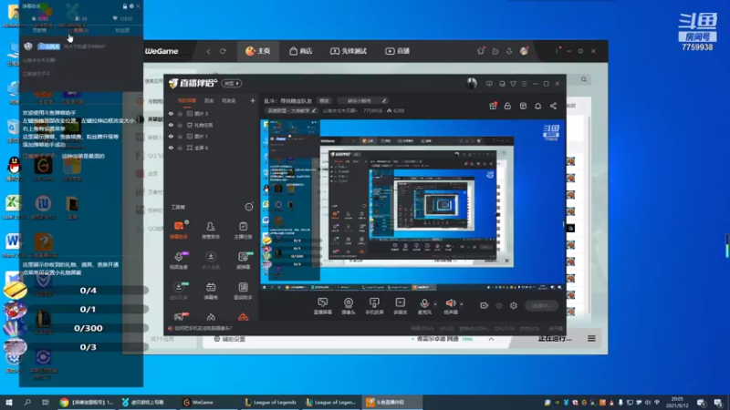Edit the 显示小贴条 sticker field
Viewport: 730px width, 410px height.
362,100
